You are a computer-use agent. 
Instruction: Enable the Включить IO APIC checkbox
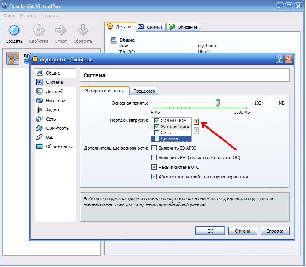[x=154, y=148]
